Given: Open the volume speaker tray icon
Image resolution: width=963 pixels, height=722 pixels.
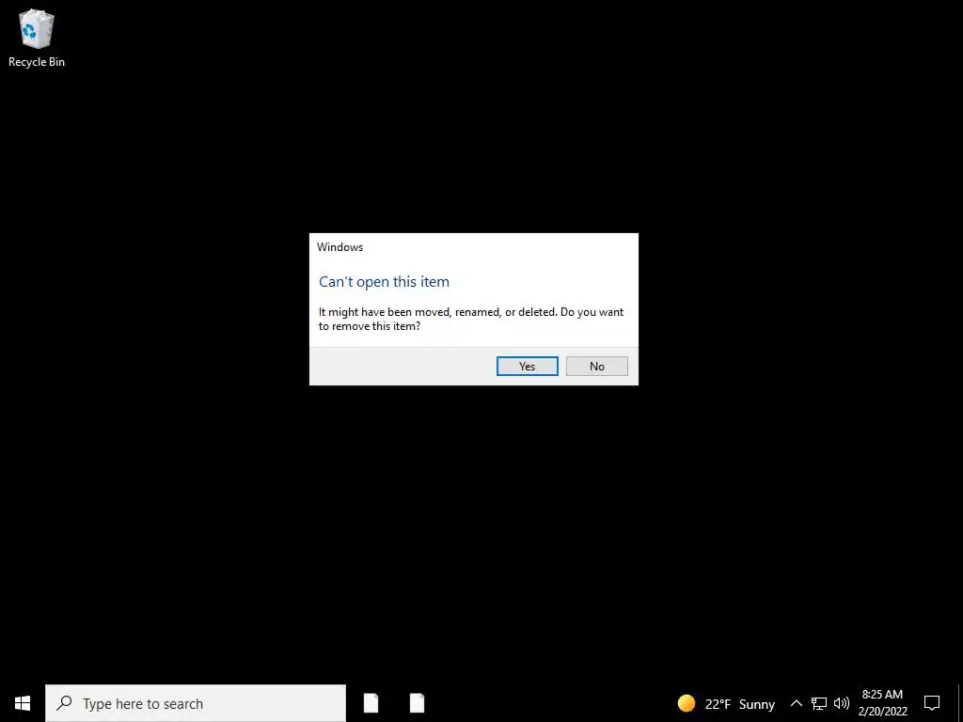Looking at the screenshot, I should [842, 703].
